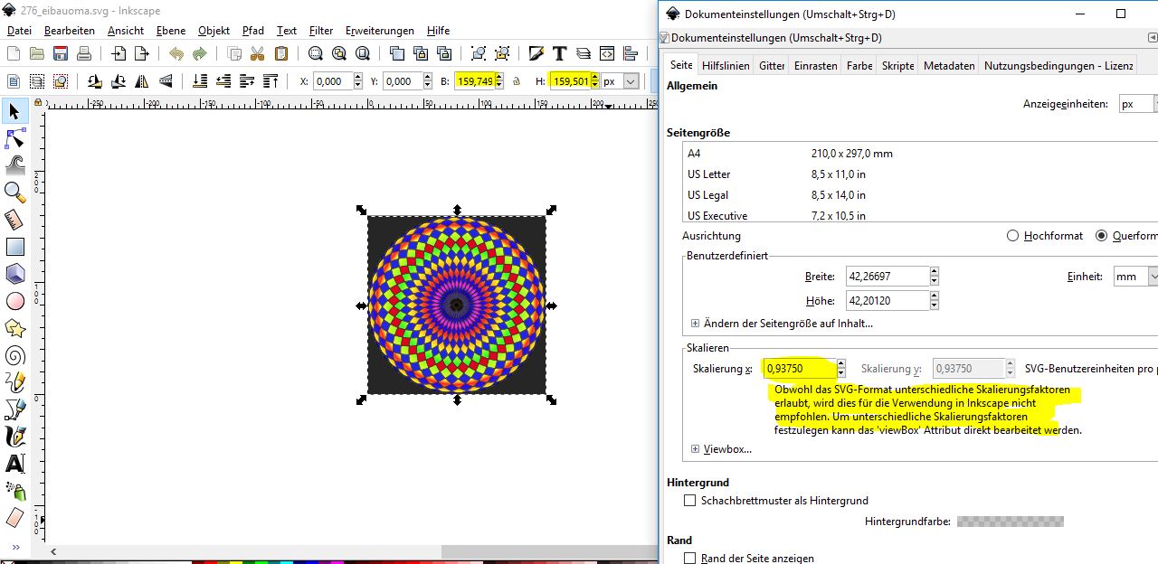Expand Ändern der Seitengröße auf Inhalt
Image resolution: width=1158 pixels, height=564 pixels.
click(x=695, y=324)
